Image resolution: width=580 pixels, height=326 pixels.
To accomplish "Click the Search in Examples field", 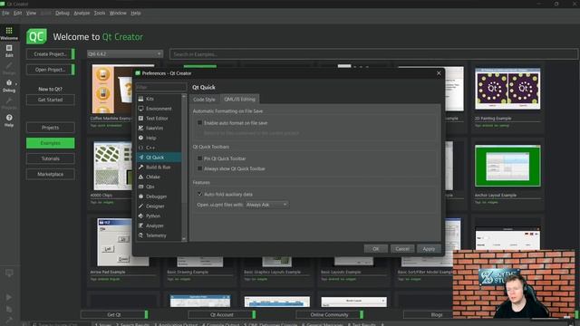I will 373,54.
